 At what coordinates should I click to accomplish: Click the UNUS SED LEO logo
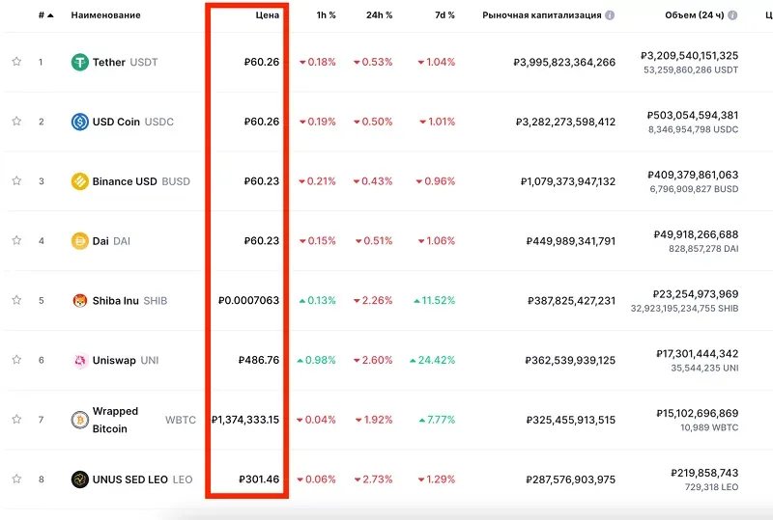80,479
